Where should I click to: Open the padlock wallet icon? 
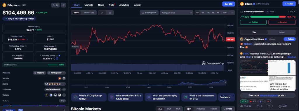[x=60, y=95]
